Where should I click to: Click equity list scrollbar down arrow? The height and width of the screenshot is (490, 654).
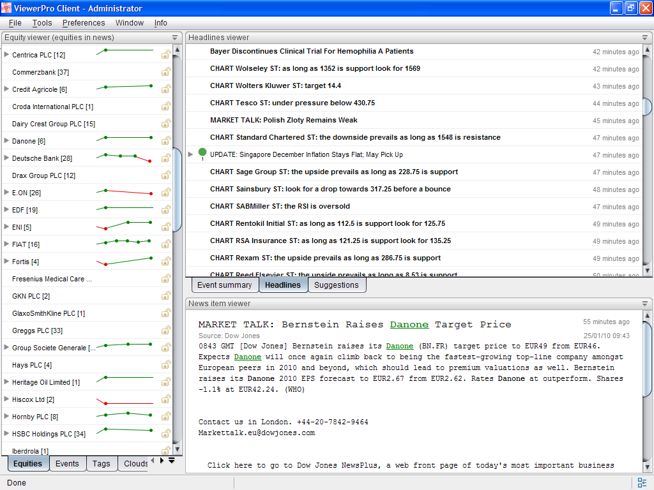click(x=178, y=449)
